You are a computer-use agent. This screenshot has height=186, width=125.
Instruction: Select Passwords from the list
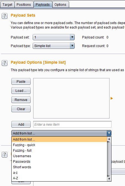pyautogui.click(x=59, y=162)
